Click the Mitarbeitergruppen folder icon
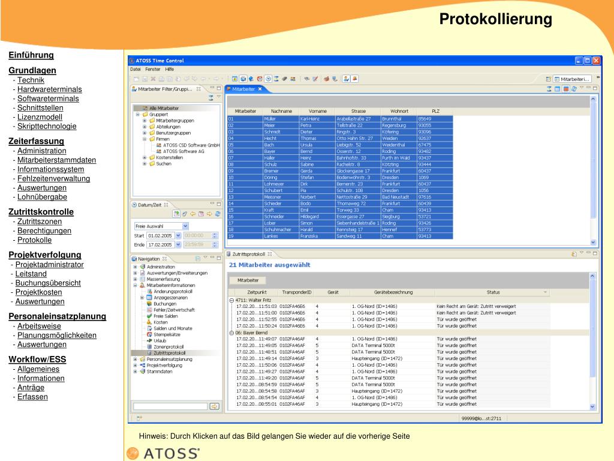 click(152, 121)
